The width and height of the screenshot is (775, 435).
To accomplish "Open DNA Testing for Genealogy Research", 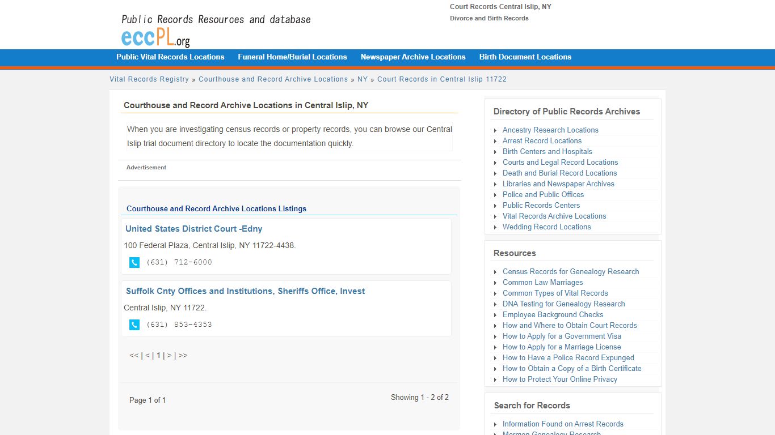I will pyautogui.click(x=564, y=304).
